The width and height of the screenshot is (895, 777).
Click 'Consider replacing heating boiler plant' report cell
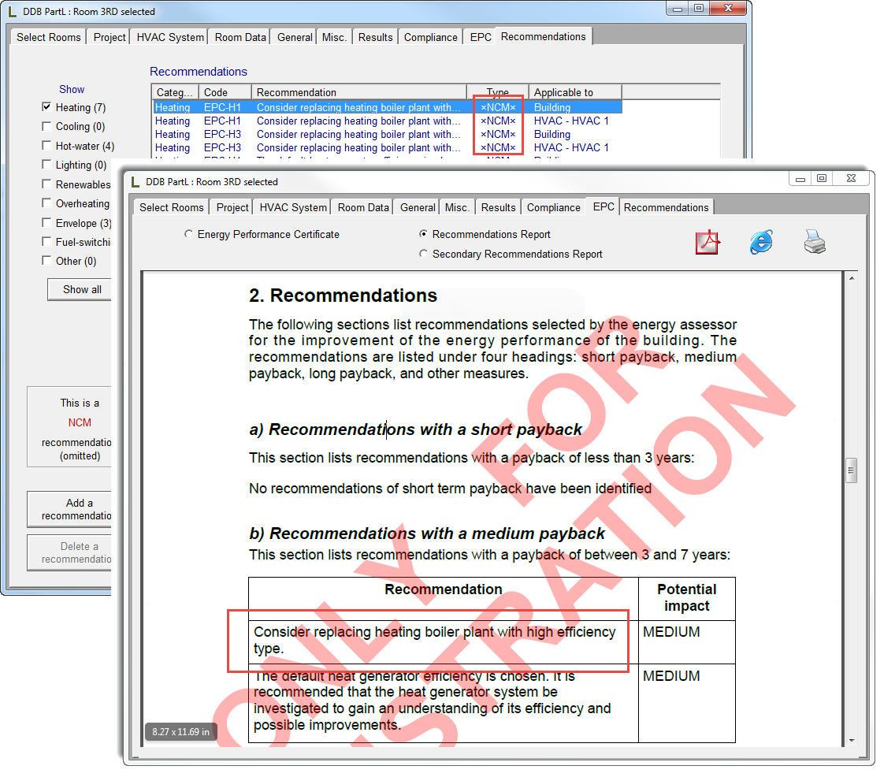pyautogui.click(x=443, y=641)
